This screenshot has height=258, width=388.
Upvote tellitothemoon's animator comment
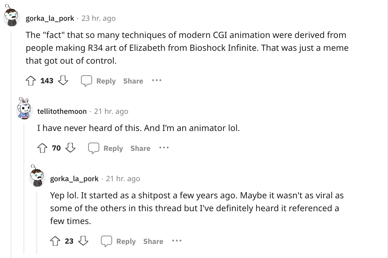click(x=42, y=148)
